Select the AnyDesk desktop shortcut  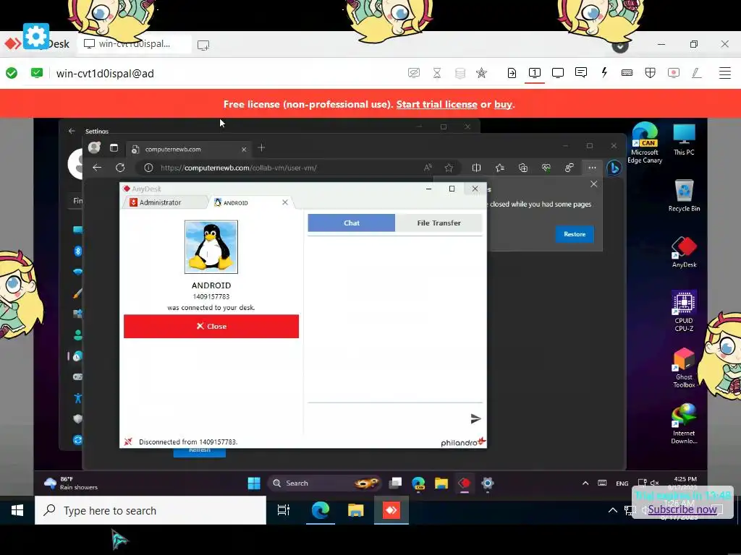coord(684,251)
